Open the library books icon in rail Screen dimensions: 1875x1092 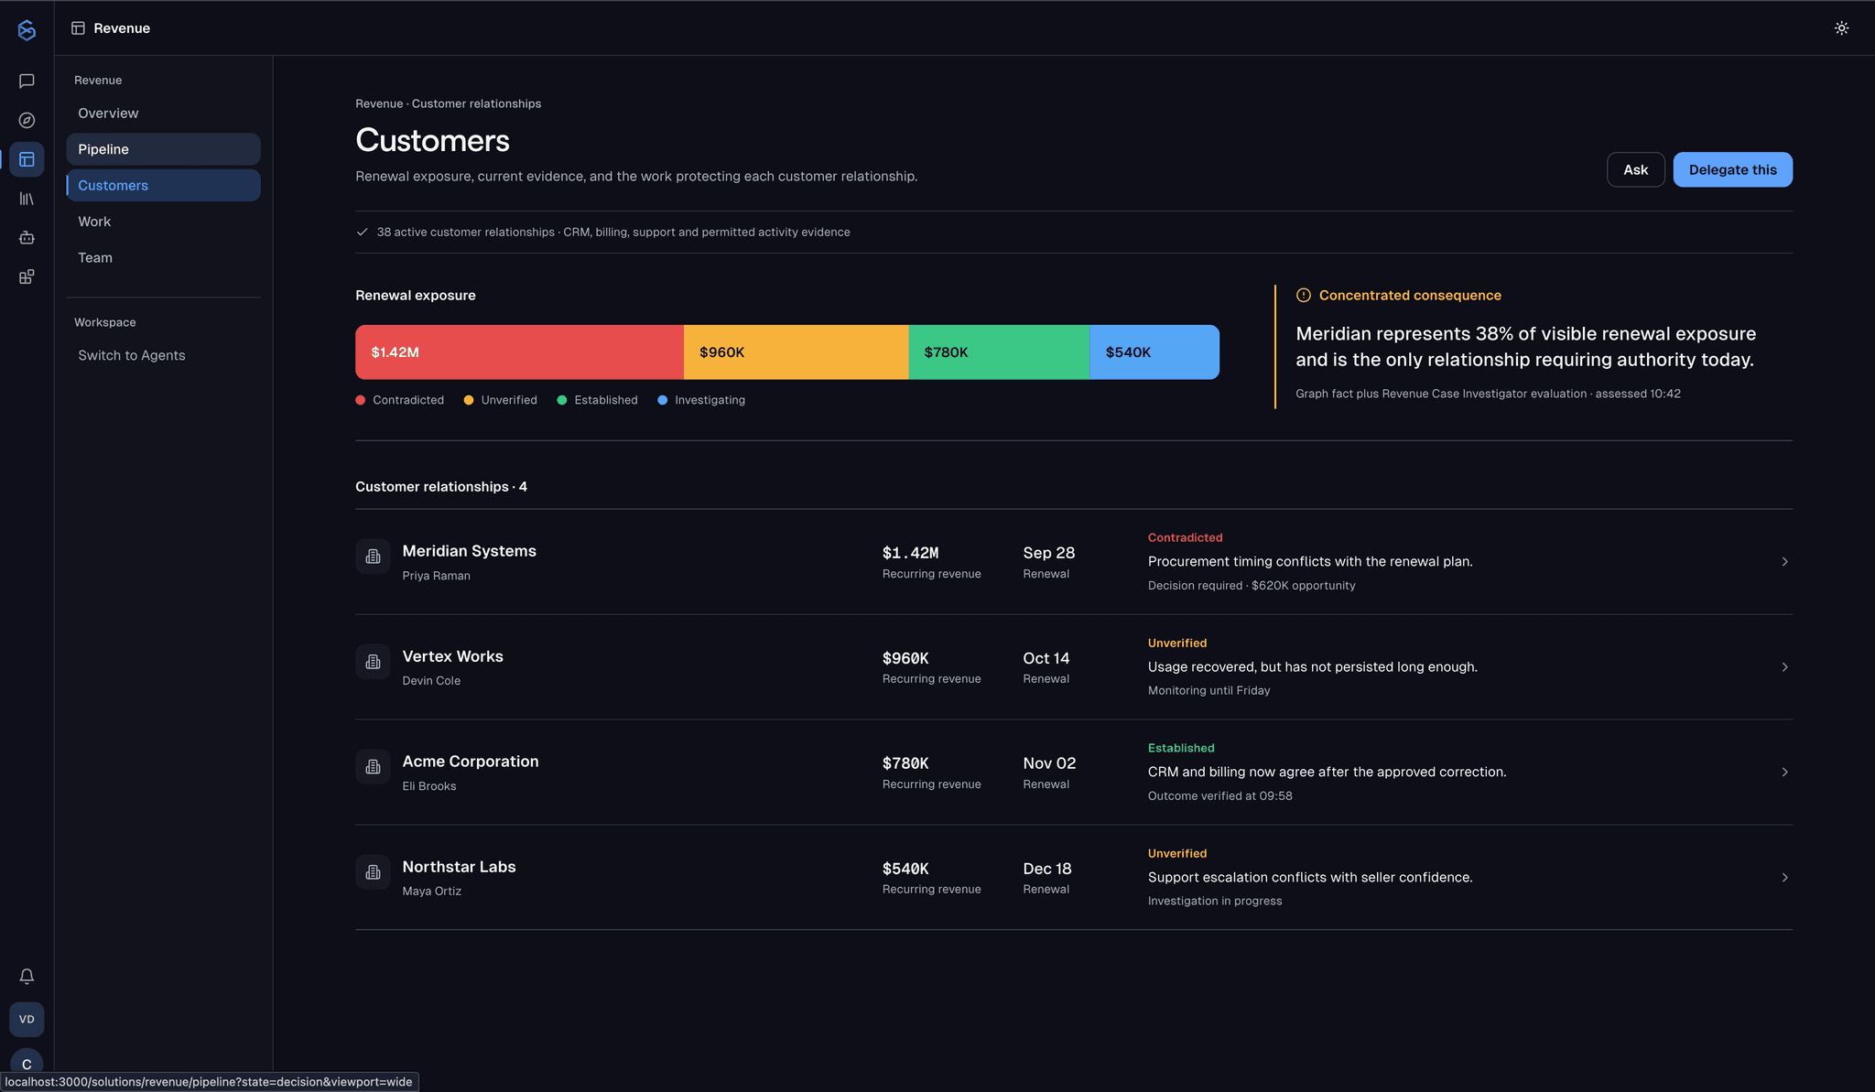pos(27,199)
